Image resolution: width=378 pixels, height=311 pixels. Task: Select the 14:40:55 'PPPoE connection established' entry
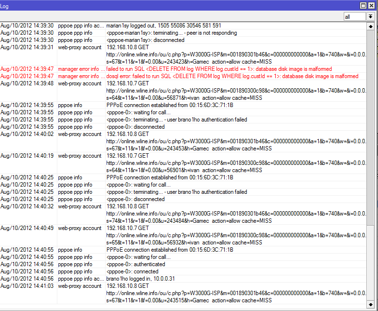point(183,250)
